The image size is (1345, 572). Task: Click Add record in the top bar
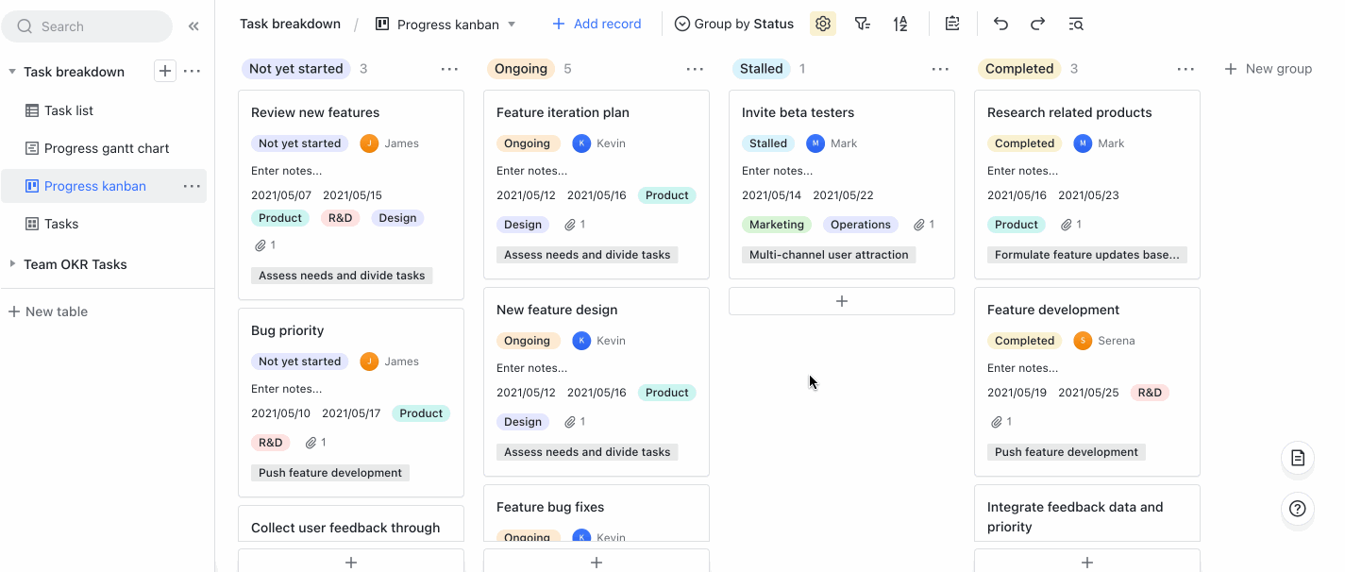(x=597, y=23)
